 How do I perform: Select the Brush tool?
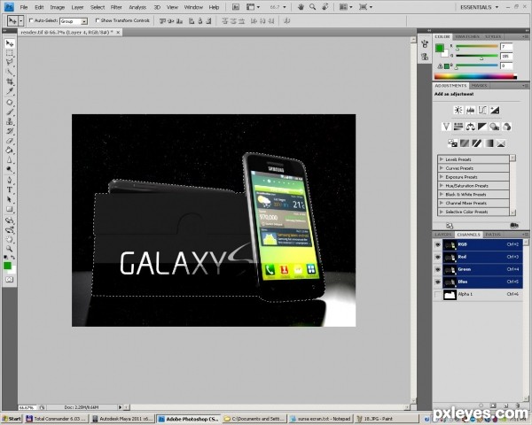[10, 112]
